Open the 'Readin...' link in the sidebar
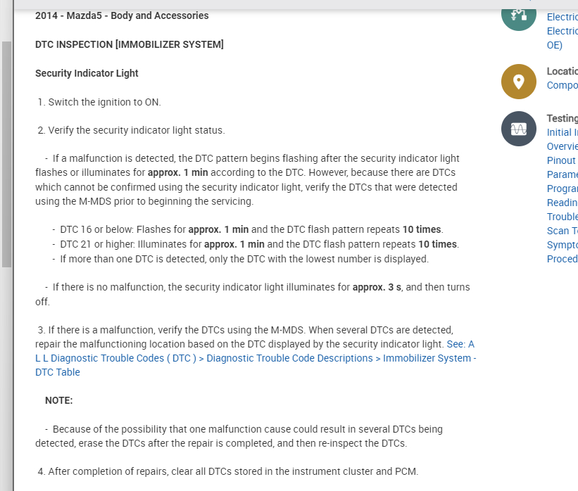 pos(562,203)
